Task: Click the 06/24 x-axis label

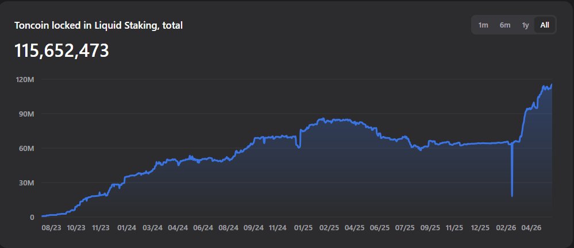Action: tap(203, 227)
